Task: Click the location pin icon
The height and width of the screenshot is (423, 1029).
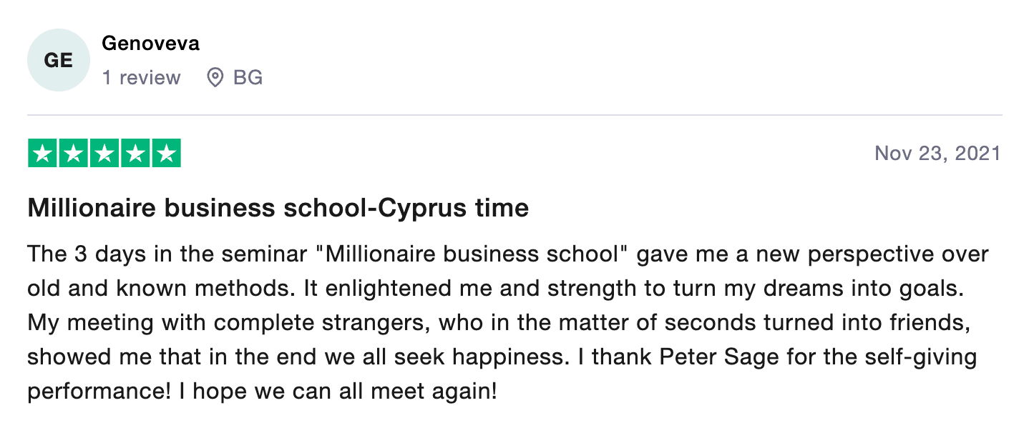Action: click(x=215, y=77)
